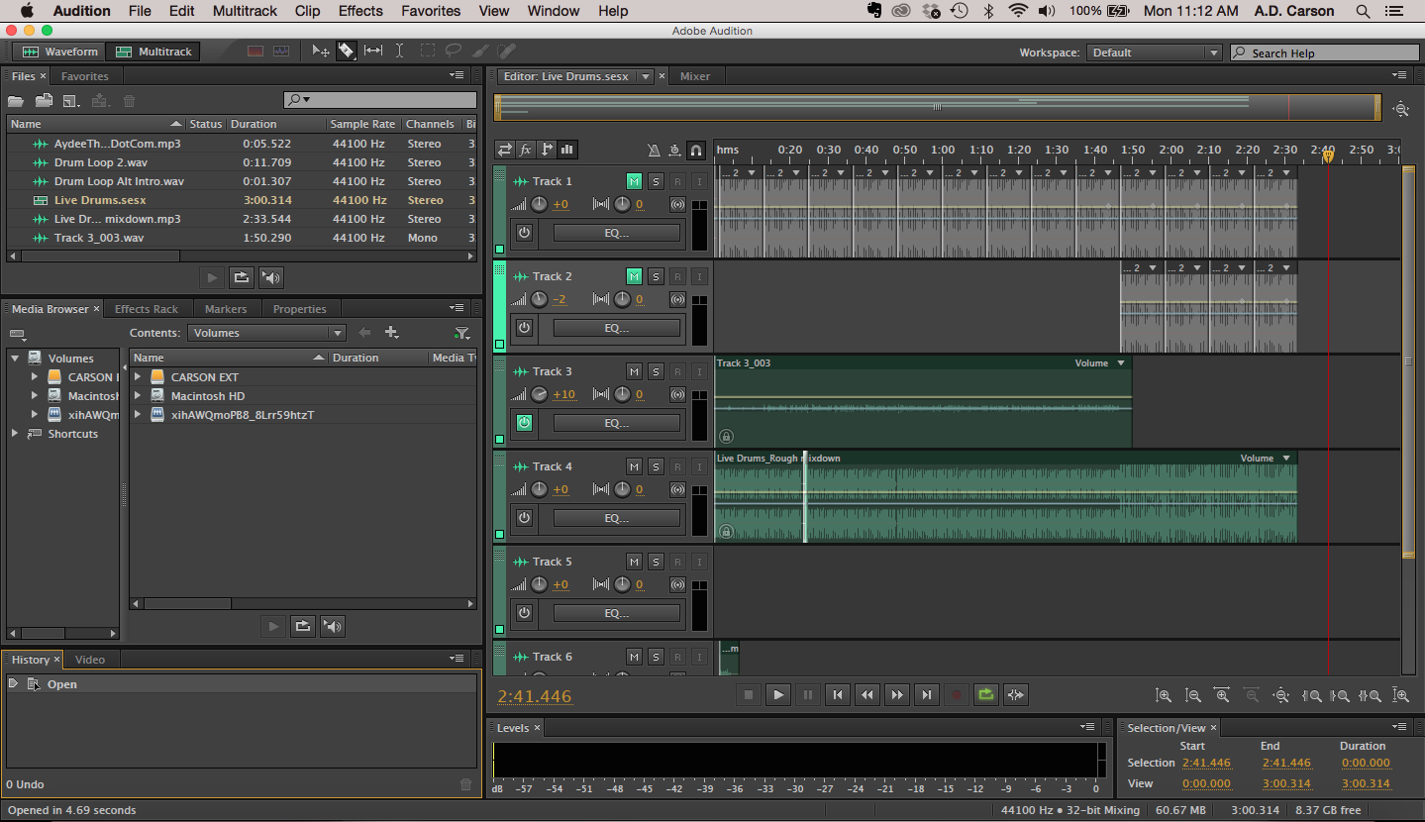This screenshot has height=822, width=1425.
Task: Click the Play button in transport
Action: [778, 695]
